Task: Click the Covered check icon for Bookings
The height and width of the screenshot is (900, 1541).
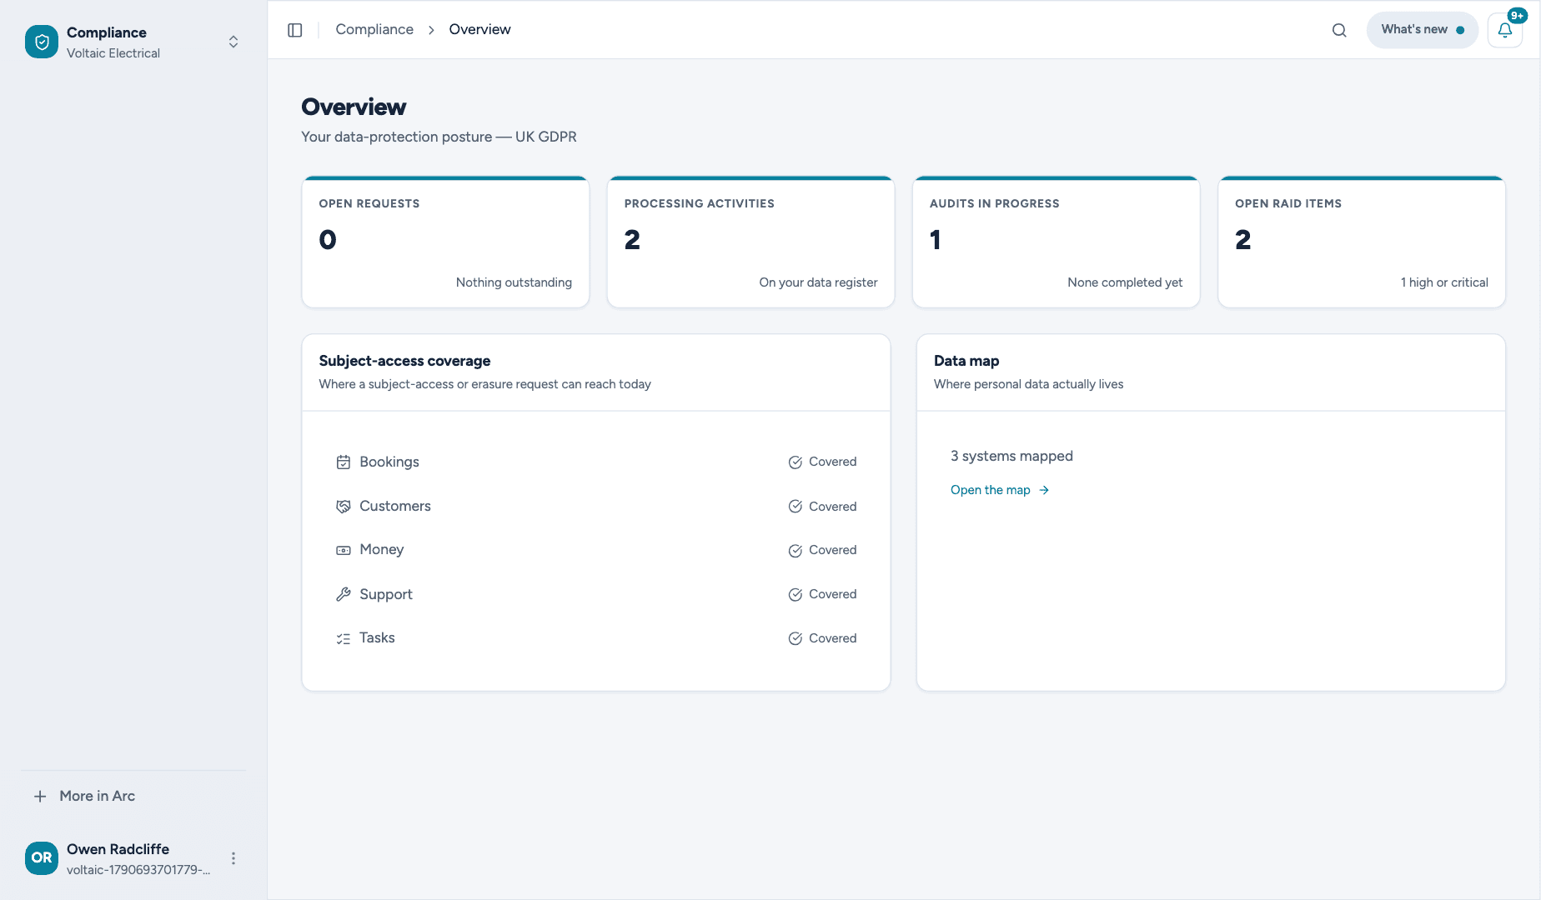Action: (x=796, y=462)
